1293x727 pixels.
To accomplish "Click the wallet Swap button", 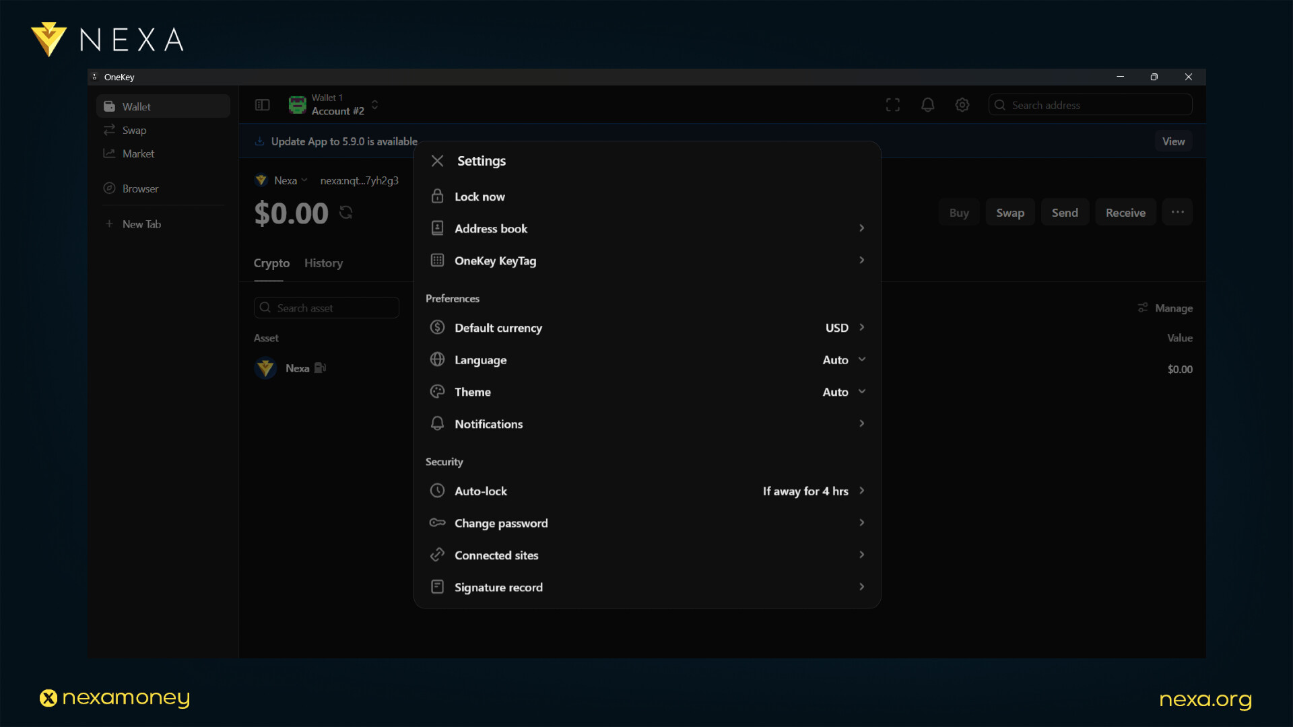I will [1010, 213].
